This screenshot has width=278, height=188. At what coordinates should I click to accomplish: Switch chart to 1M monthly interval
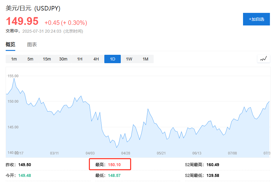coord(145,59)
